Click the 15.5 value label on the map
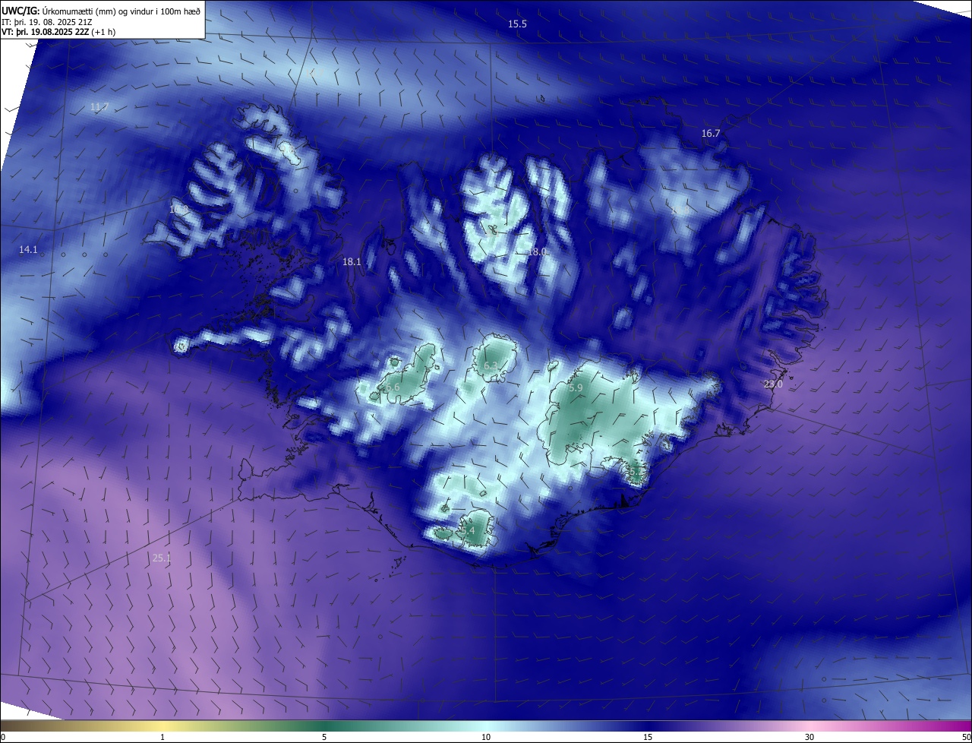 pos(517,24)
